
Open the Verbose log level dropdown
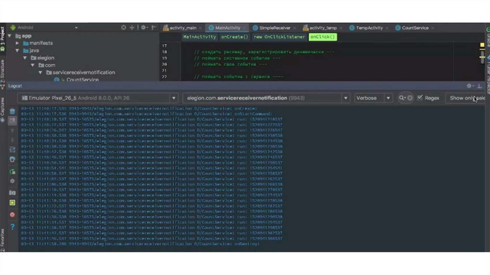coord(372,98)
